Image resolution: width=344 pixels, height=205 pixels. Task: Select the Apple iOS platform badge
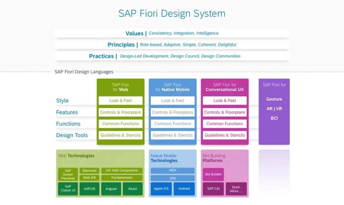tap(161, 189)
